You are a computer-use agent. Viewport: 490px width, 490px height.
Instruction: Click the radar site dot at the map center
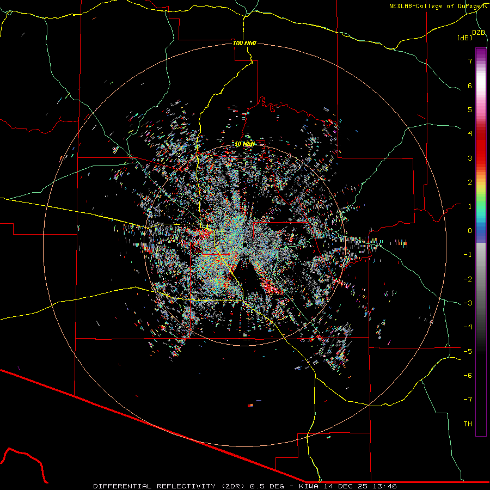[244, 244]
